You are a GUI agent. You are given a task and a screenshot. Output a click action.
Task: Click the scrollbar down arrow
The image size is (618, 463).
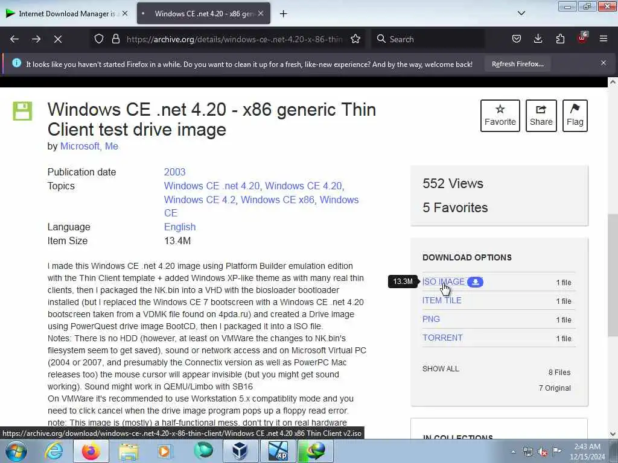tap(613, 434)
